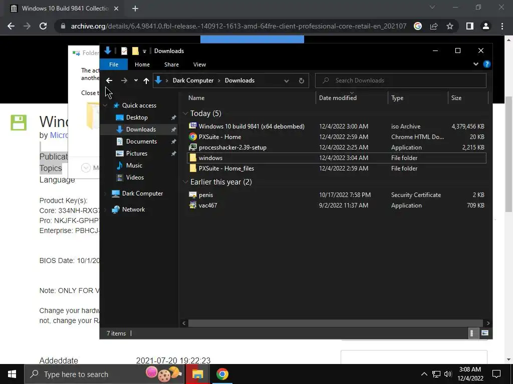Select Dark Computer in navigation pane
The height and width of the screenshot is (384, 513).
pos(142,193)
